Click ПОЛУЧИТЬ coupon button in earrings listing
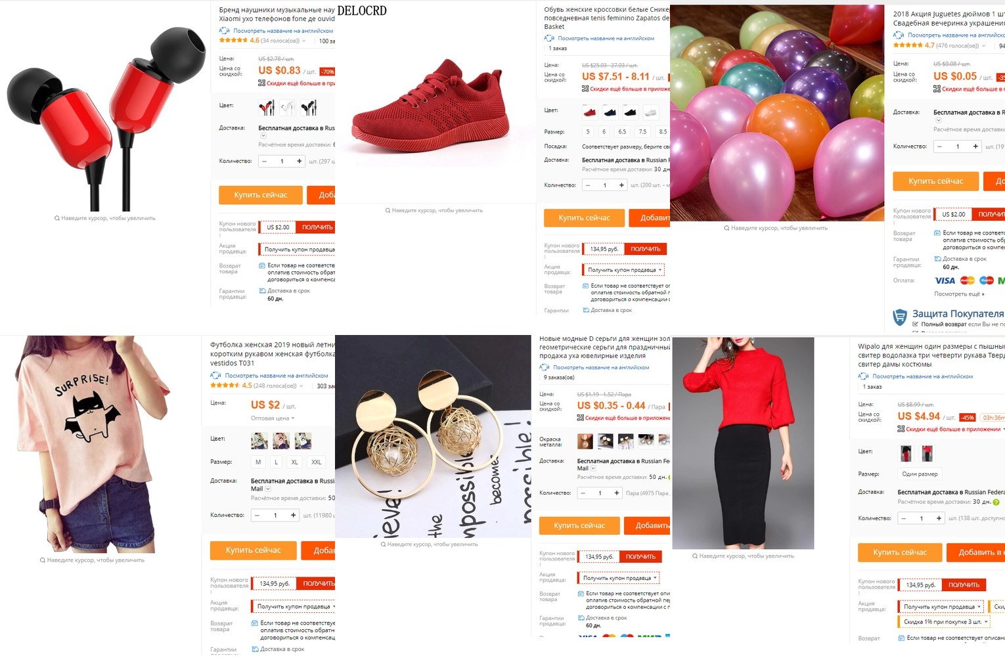Viewport: 1005px width, 670px height. [x=640, y=557]
